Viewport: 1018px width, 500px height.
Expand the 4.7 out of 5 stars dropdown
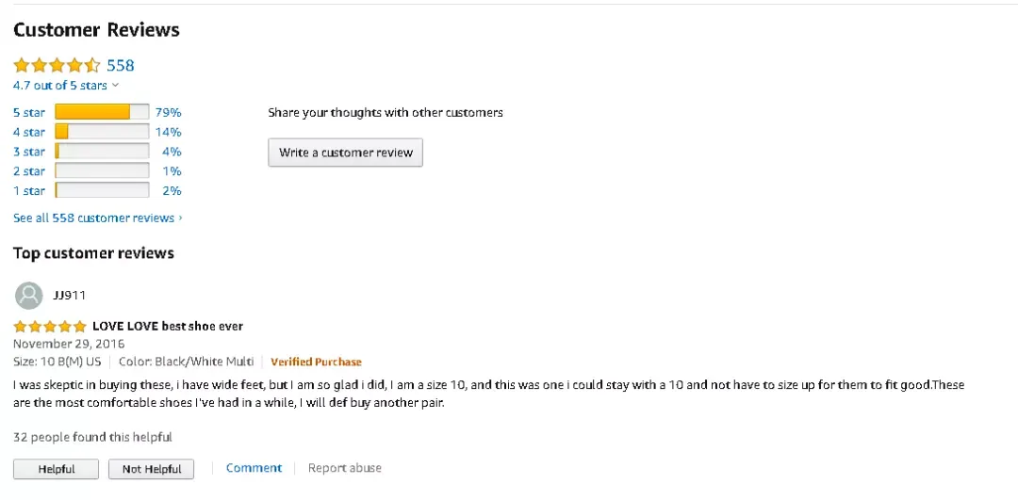[66, 85]
